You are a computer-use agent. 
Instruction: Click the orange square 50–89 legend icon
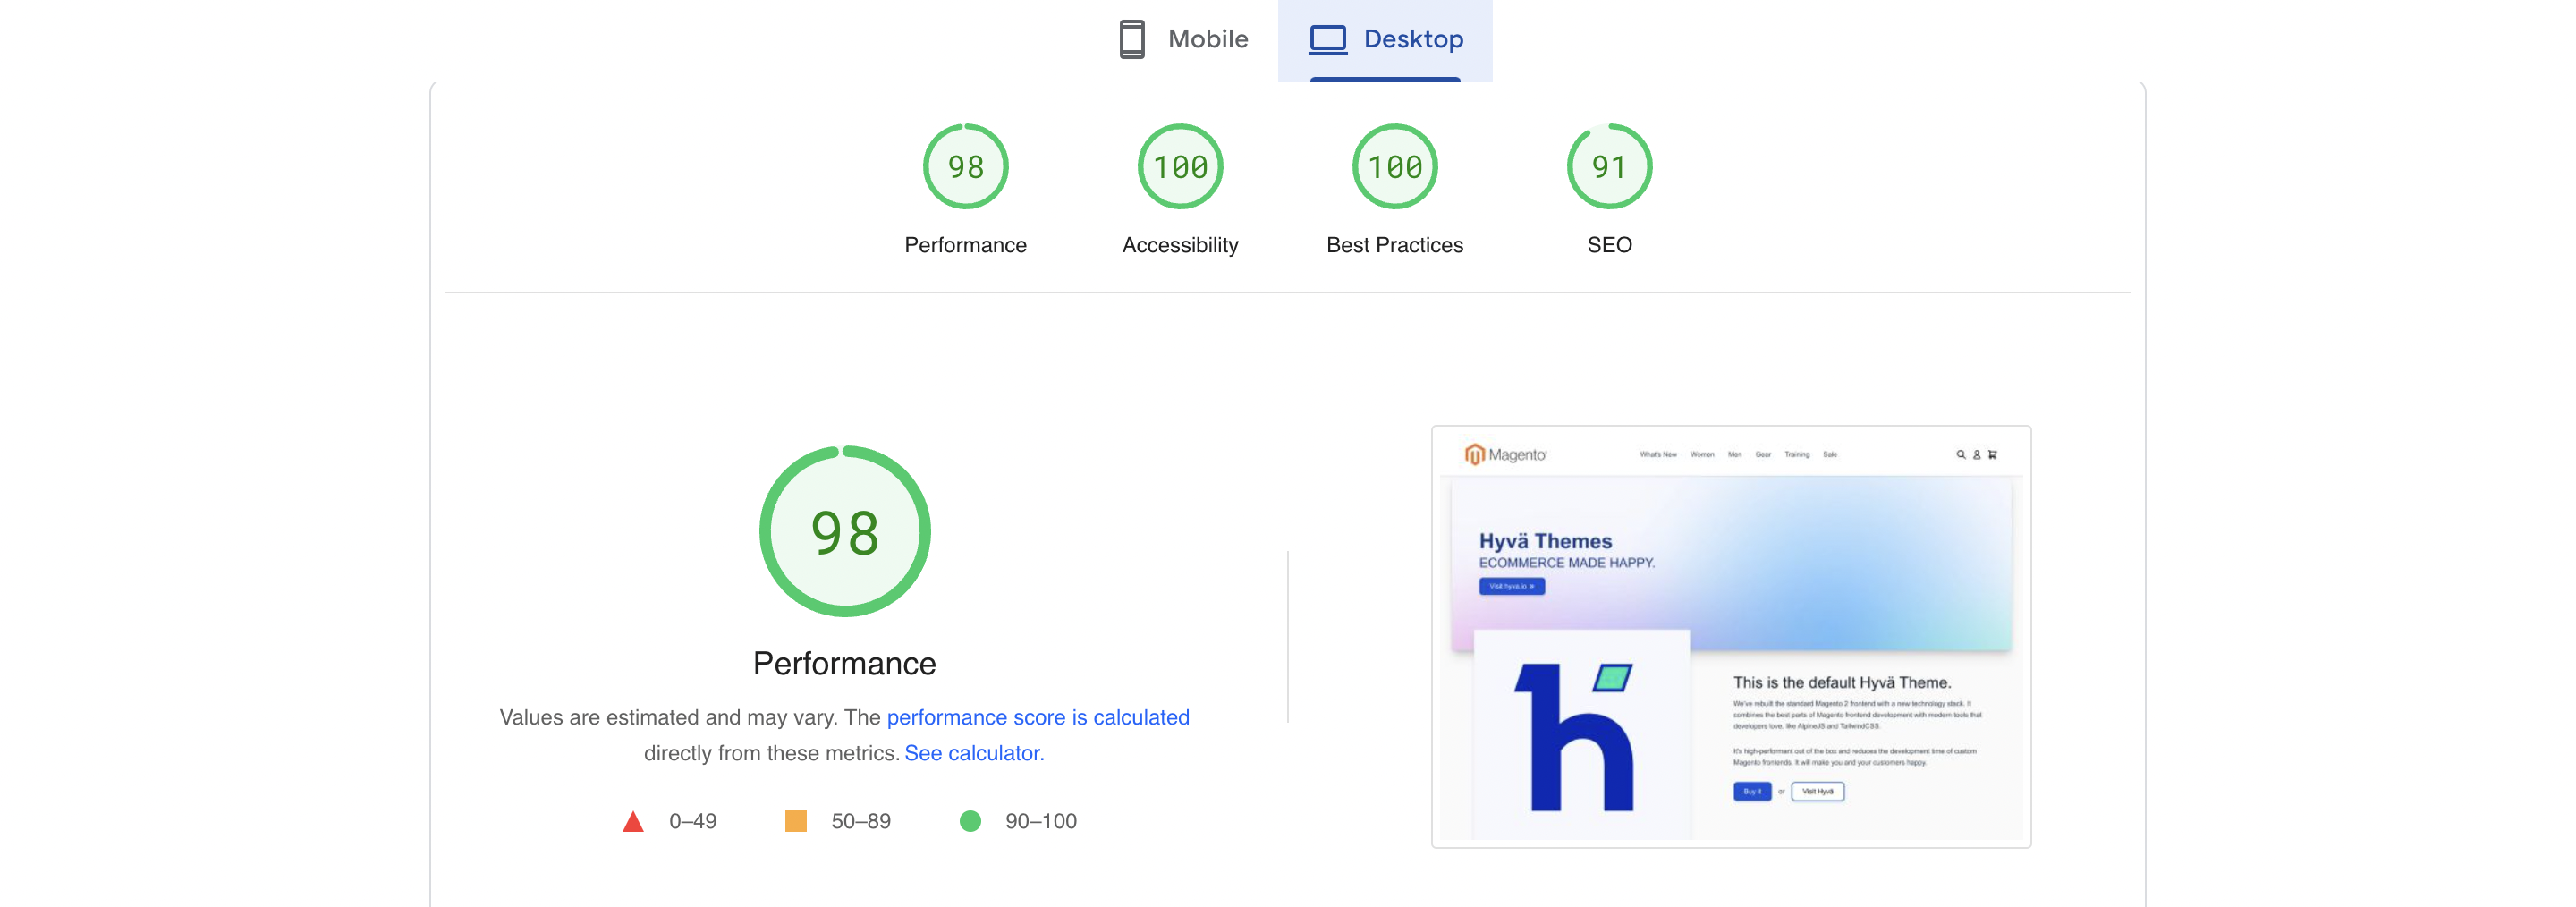coord(796,821)
